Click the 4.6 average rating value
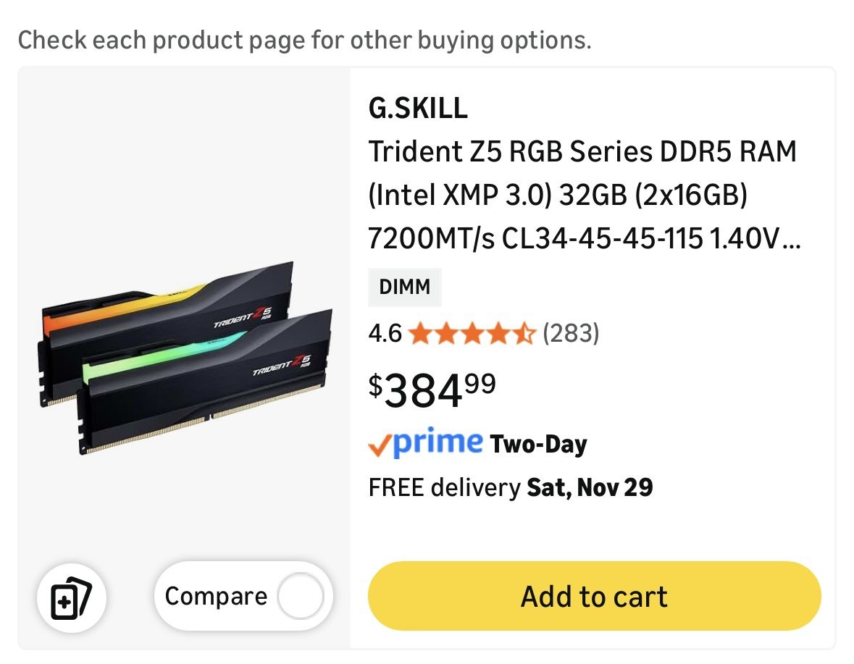 tap(385, 334)
